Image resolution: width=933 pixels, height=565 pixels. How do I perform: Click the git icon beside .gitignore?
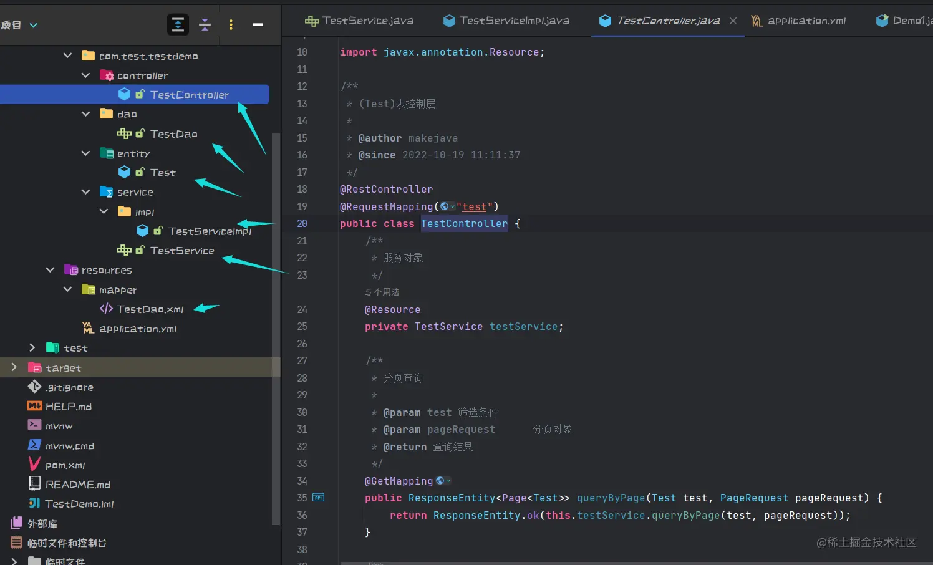[34, 387]
